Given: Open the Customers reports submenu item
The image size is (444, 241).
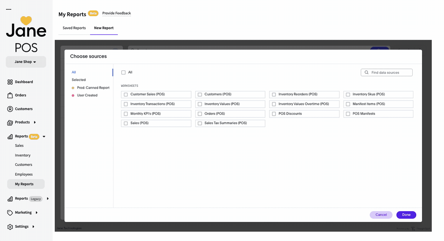Looking at the screenshot, I should pos(24,164).
